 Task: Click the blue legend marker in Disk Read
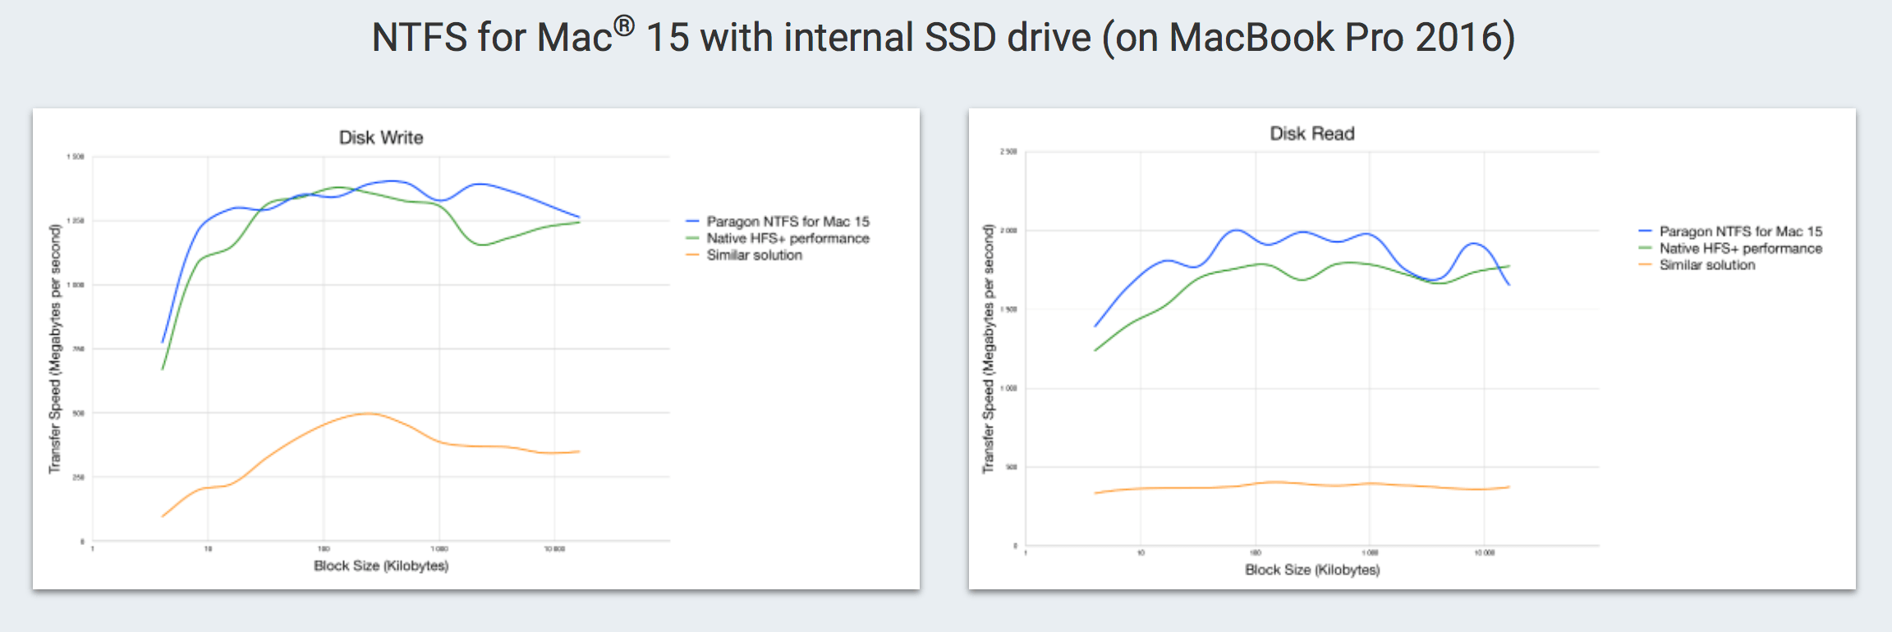(x=1645, y=231)
